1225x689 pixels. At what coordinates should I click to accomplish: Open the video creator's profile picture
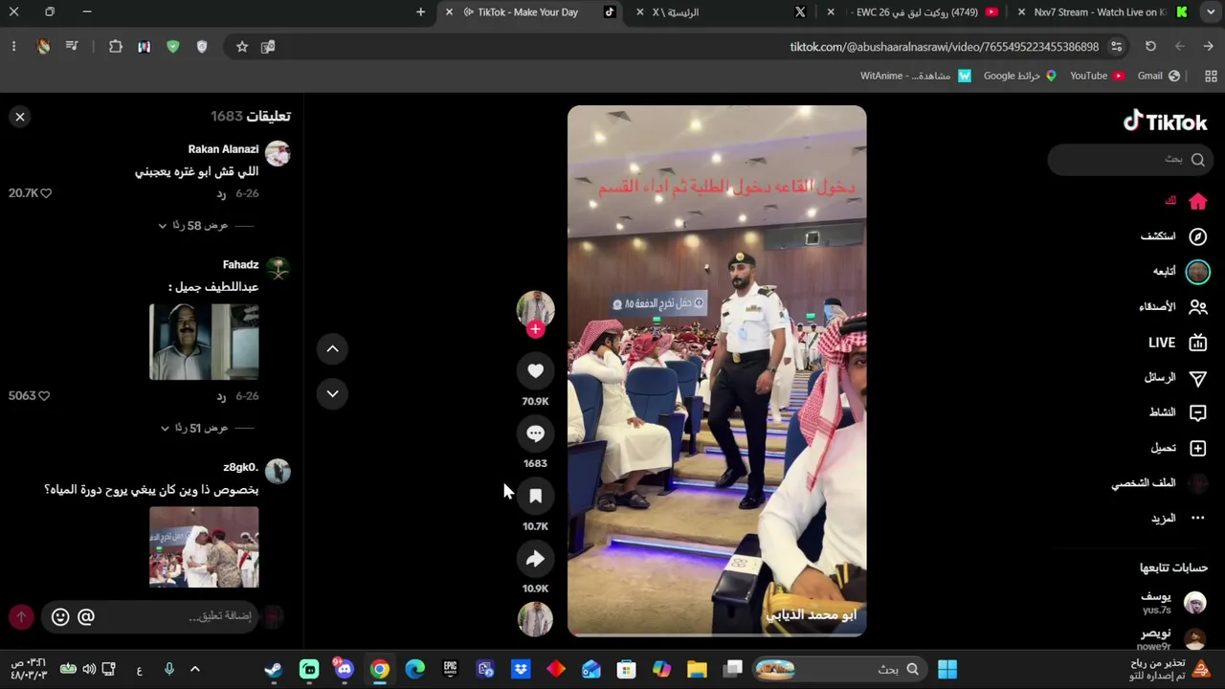[x=535, y=310]
